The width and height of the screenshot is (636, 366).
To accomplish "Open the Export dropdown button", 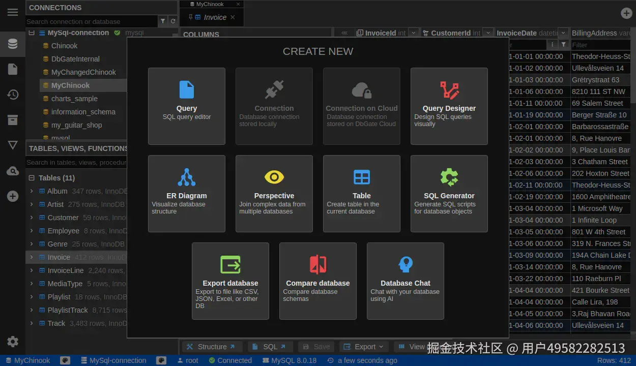I will point(363,347).
